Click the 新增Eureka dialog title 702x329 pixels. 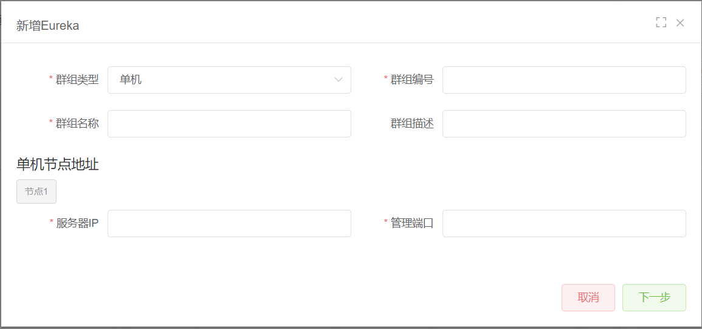pos(47,26)
